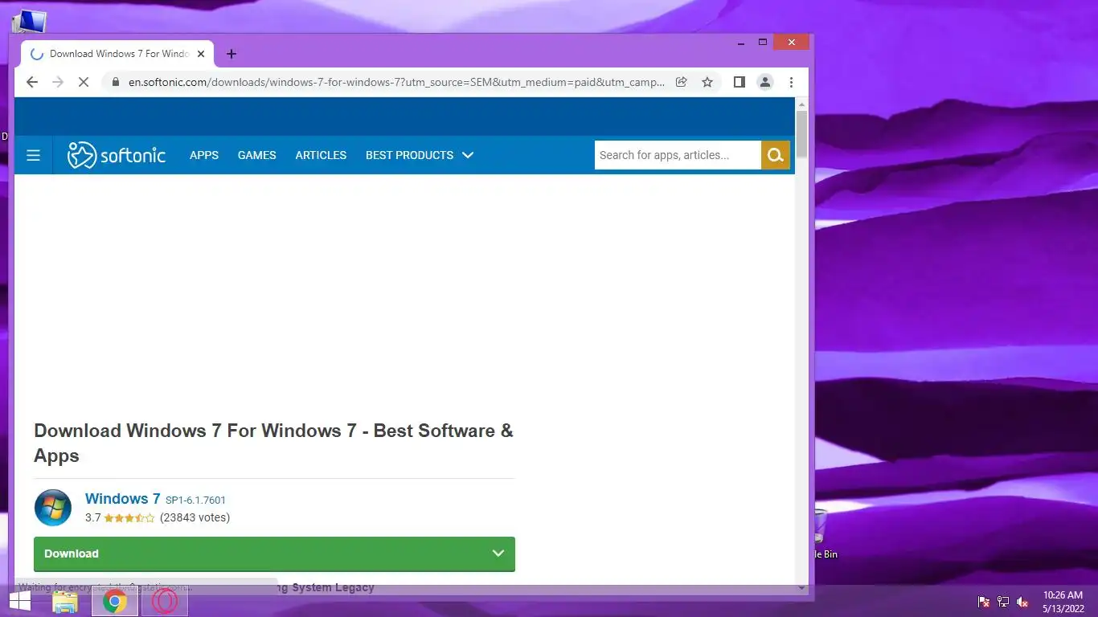Image resolution: width=1098 pixels, height=617 pixels.
Task: Open Action Center flag icon
Action: (984, 601)
